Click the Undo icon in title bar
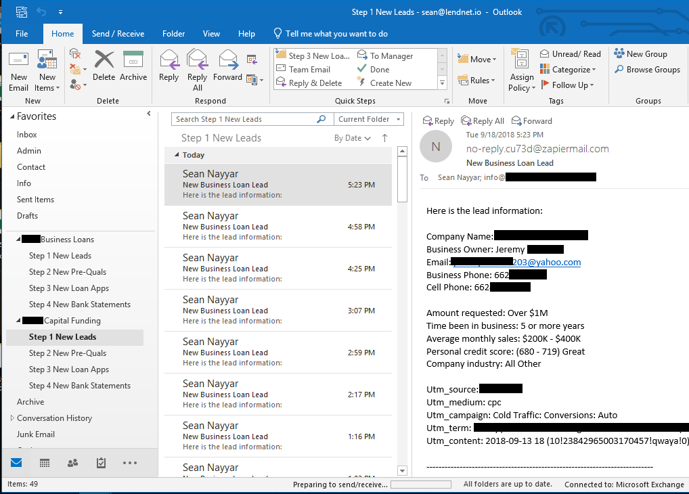The image size is (689, 494). pos(41,12)
